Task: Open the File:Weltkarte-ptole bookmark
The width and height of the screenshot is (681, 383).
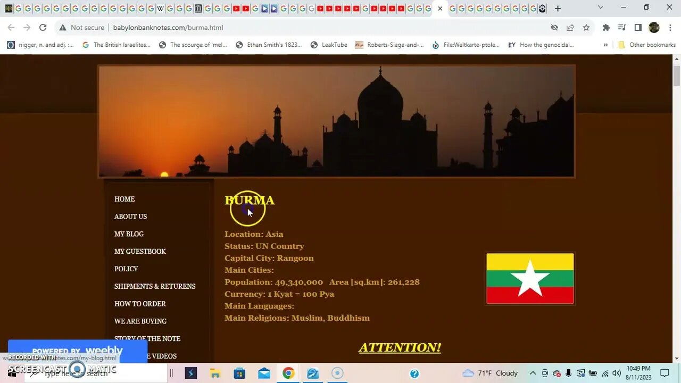Action: point(466,45)
